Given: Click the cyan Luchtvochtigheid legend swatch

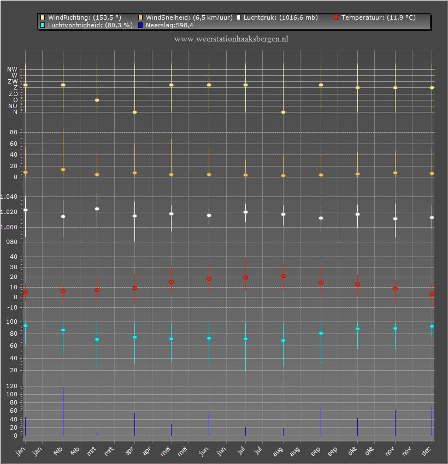Looking at the screenshot, I should point(43,25).
